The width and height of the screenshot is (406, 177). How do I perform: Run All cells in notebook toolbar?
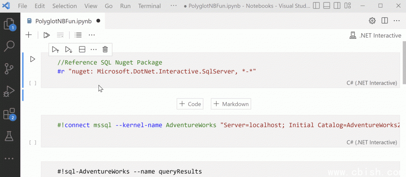point(47,35)
